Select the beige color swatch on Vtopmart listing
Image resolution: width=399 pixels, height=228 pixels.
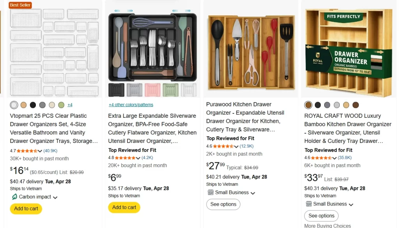pyautogui.click(x=23, y=105)
